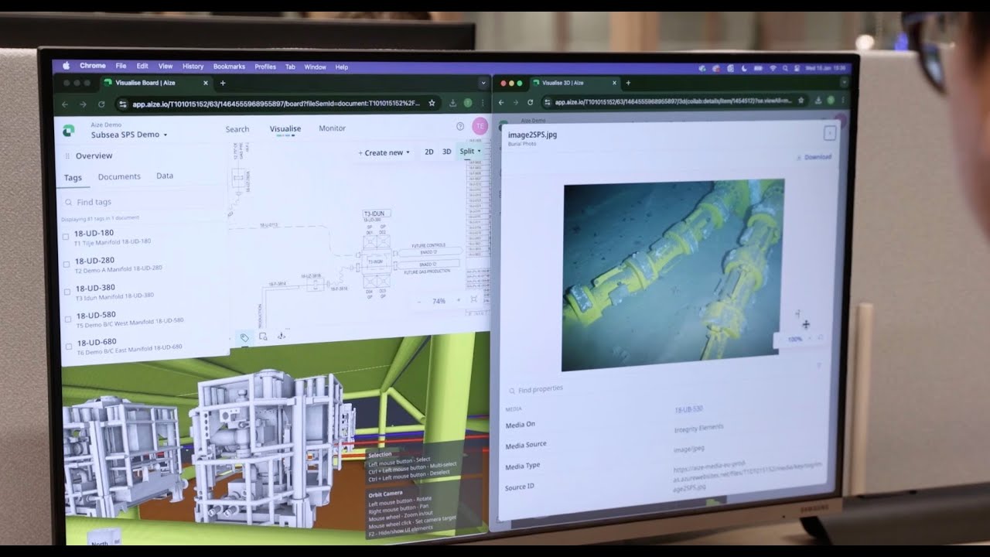Screen dimensions: 990x557
Task: Open the Visualise tab in Aize
Action: click(285, 129)
